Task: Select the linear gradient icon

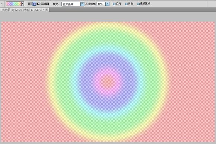Action: tap(30, 4)
